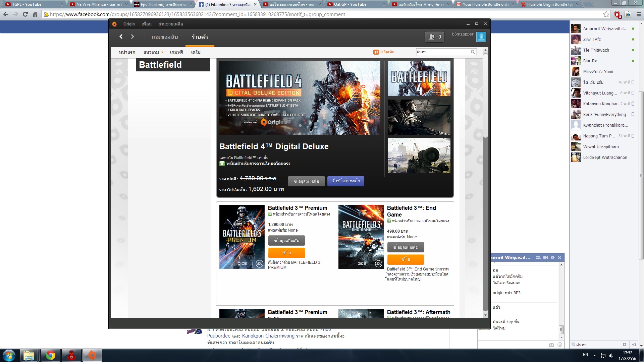Click the search magnifier in store
The image size is (644, 362).
coord(473,52)
